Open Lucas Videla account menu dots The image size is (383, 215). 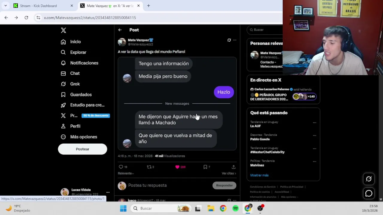[x=108, y=192]
